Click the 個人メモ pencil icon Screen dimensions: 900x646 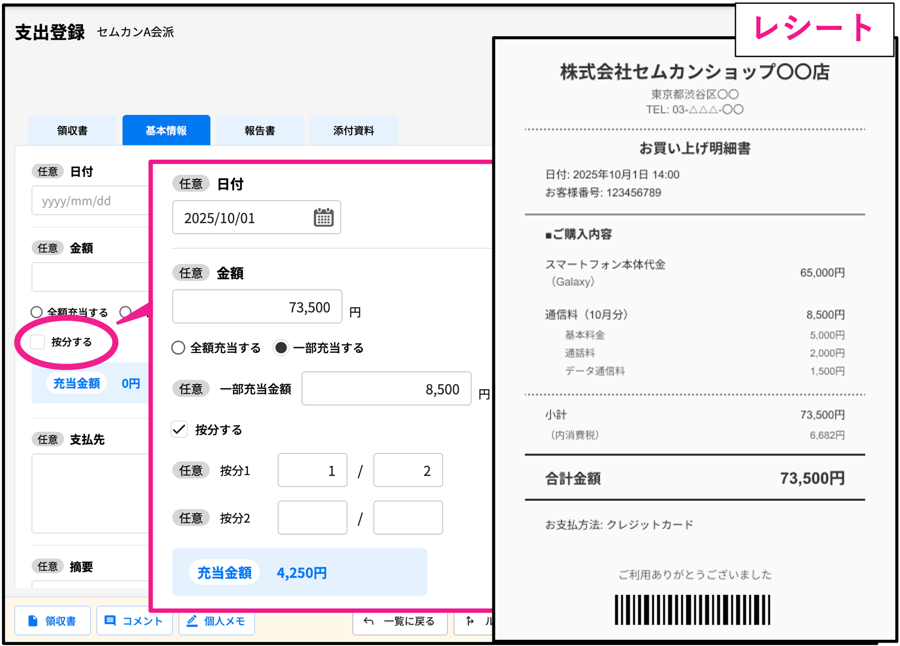click(x=192, y=621)
